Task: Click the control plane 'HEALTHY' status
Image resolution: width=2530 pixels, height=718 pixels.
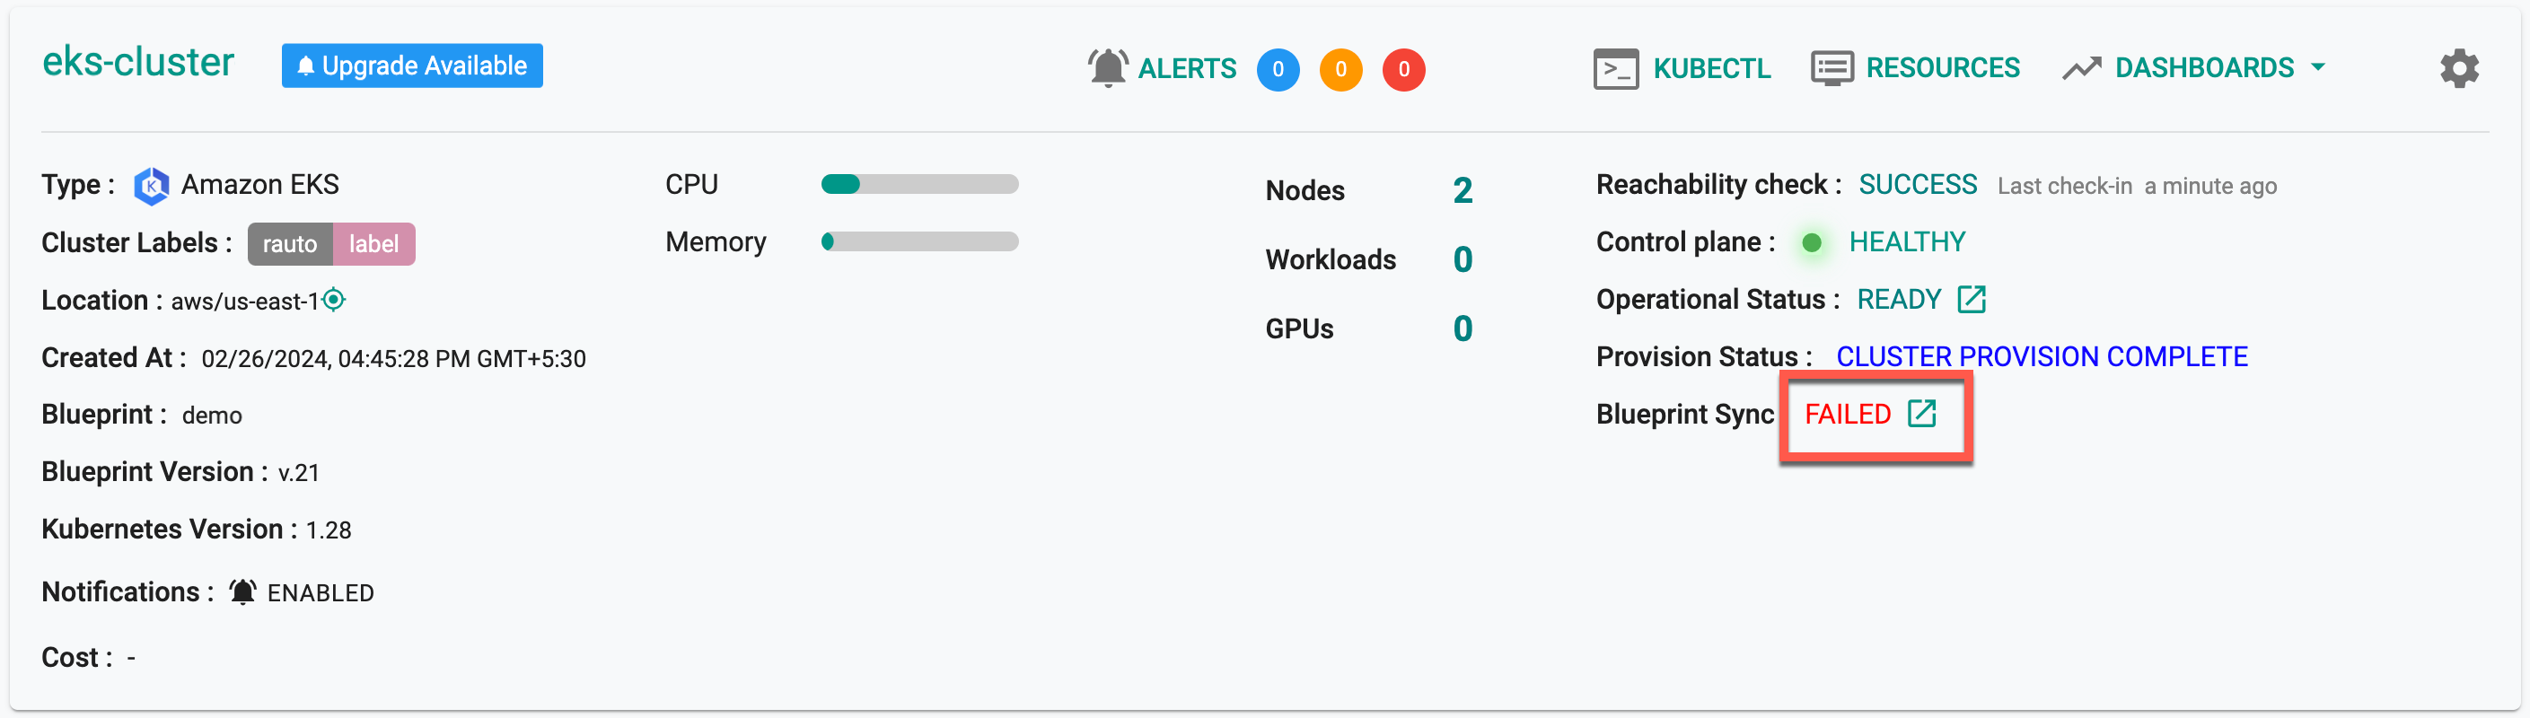Action: pos(1906,241)
